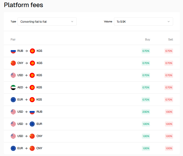
Task: Click the EU flag in EUR to KGS row
Action: tap(13, 100)
